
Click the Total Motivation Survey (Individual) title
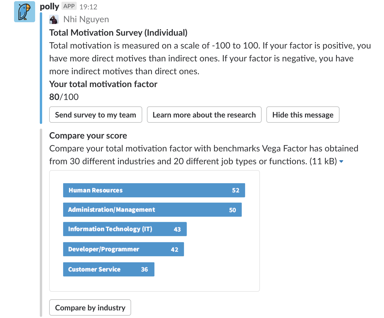click(x=118, y=32)
